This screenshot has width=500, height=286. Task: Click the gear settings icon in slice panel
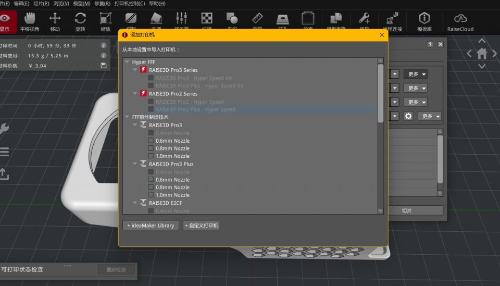(408, 116)
